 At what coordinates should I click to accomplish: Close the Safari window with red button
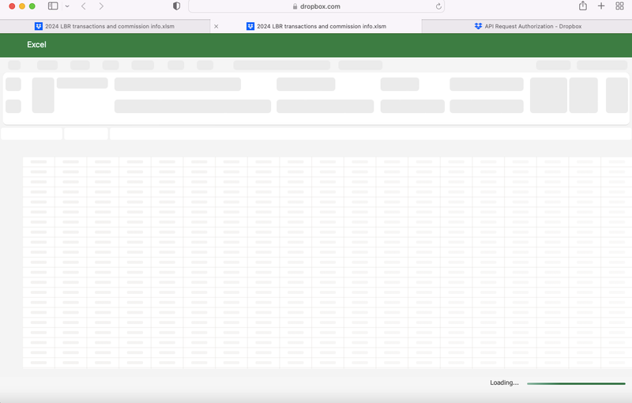[12, 6]
